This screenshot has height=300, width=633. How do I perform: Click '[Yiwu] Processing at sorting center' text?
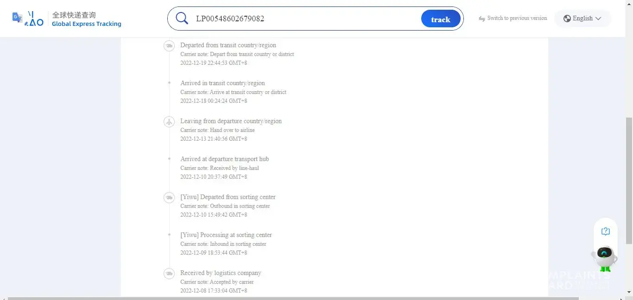226,235
